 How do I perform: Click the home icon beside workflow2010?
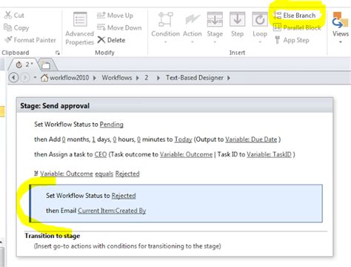click(44, 78)
